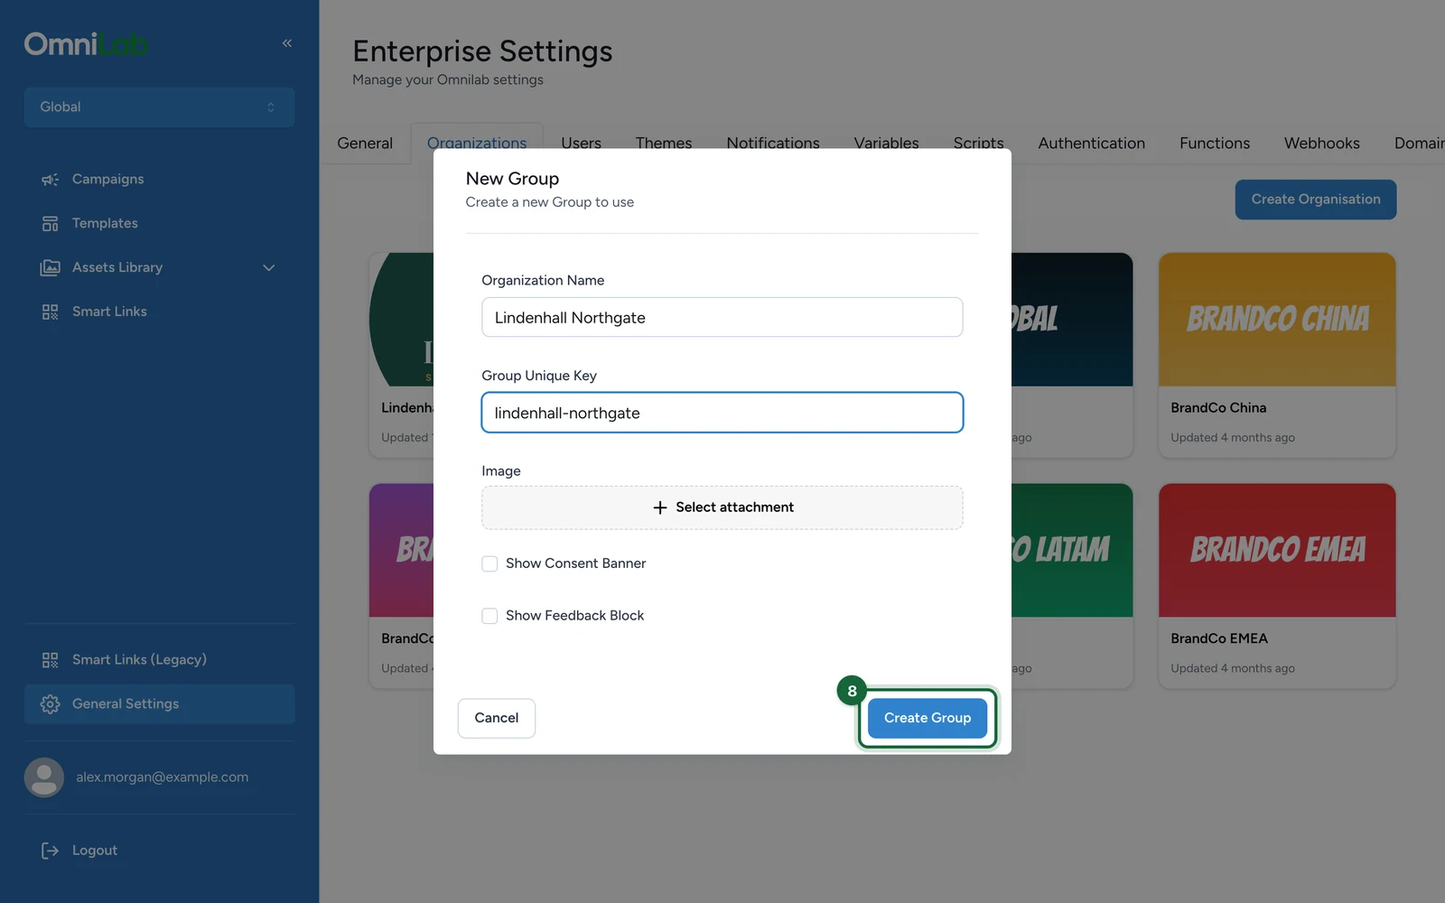
Task: Switch to the General tab
Action: point(365,144)
